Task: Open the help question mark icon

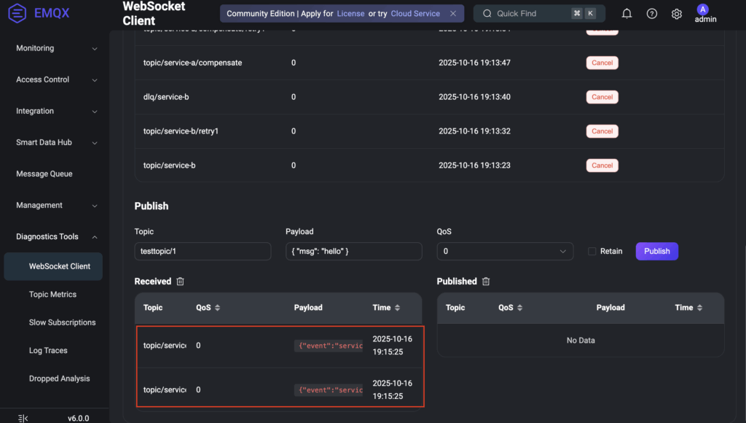Action: [x=652, y=14]
